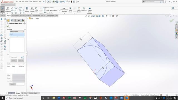Open the Convert Entities dropdown arrow
This screenshot has height=100, width=178.
32,14
